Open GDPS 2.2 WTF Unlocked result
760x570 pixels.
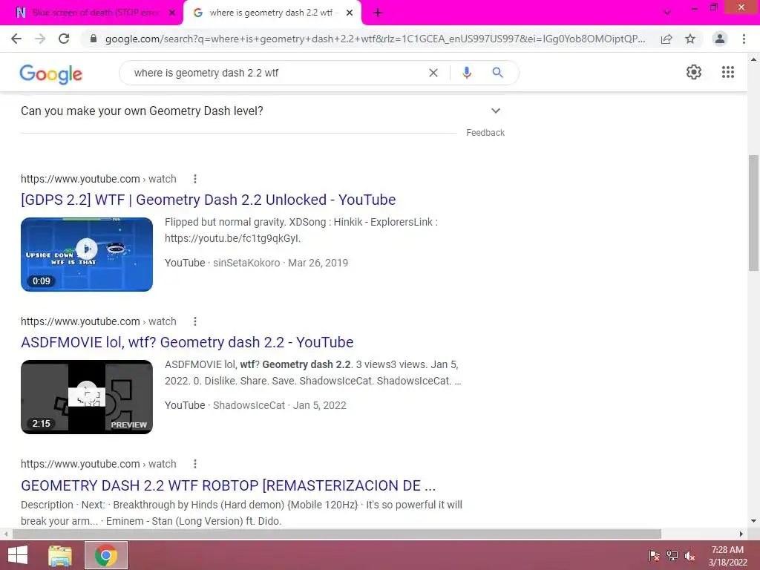[x=209, y=200]
